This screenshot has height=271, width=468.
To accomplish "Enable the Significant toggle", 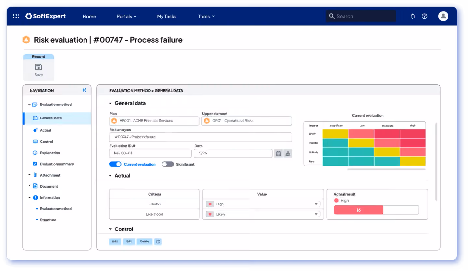I will pyautogui.click(x=168, y=164).
